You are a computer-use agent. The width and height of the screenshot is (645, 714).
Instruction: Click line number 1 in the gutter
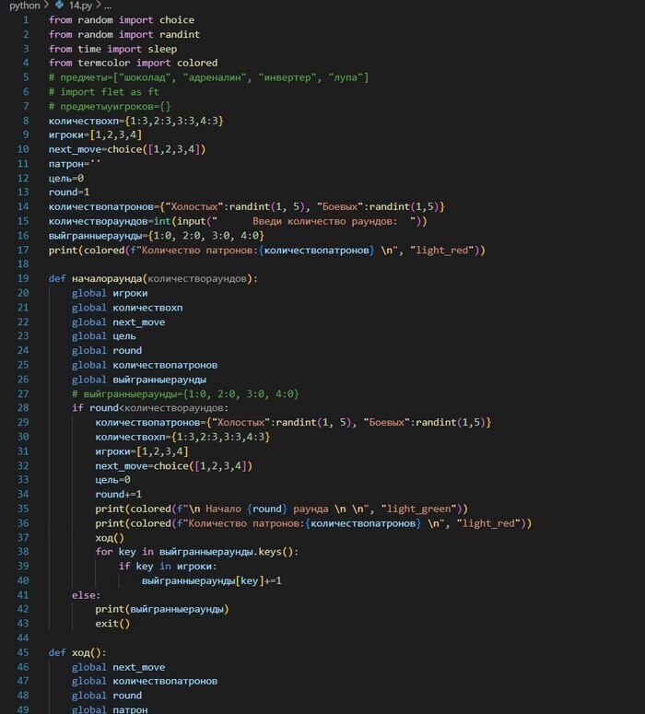point(26,20)
